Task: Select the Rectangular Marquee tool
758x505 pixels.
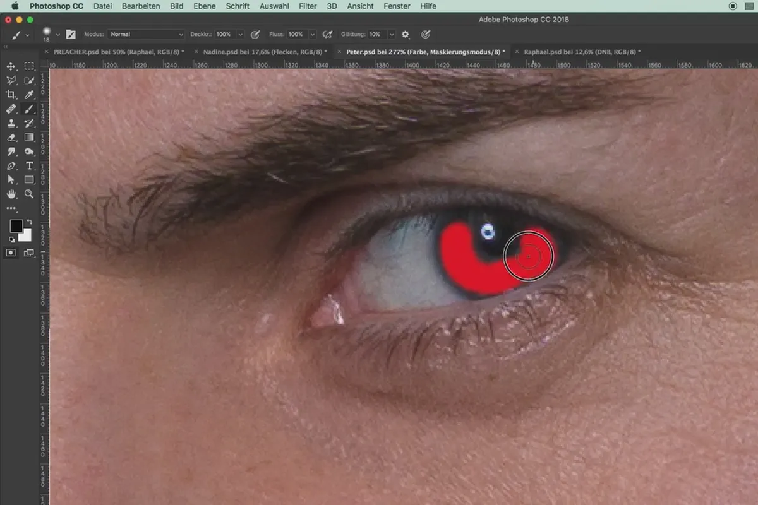Action: pyautogui.click(x=29, y=66)
